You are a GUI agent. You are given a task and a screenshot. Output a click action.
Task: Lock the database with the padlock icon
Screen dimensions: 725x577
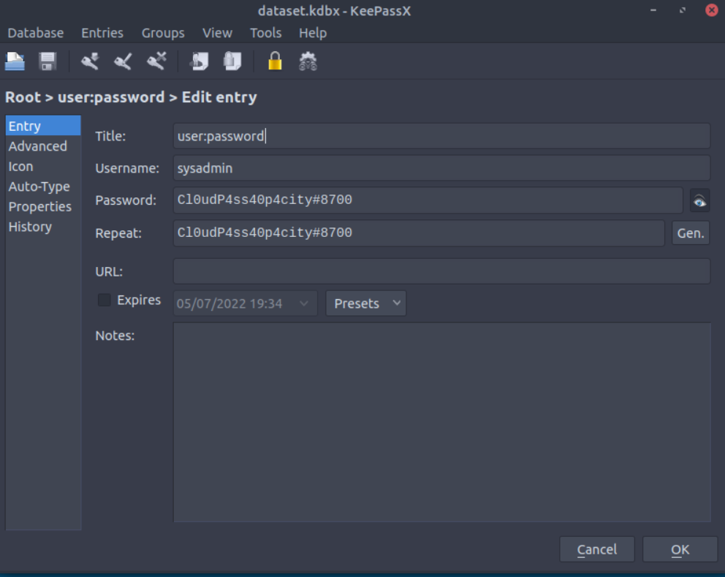click(x=275, y=61)
